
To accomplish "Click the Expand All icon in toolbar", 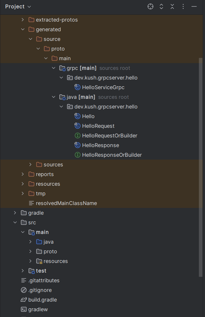I will 161,6.
